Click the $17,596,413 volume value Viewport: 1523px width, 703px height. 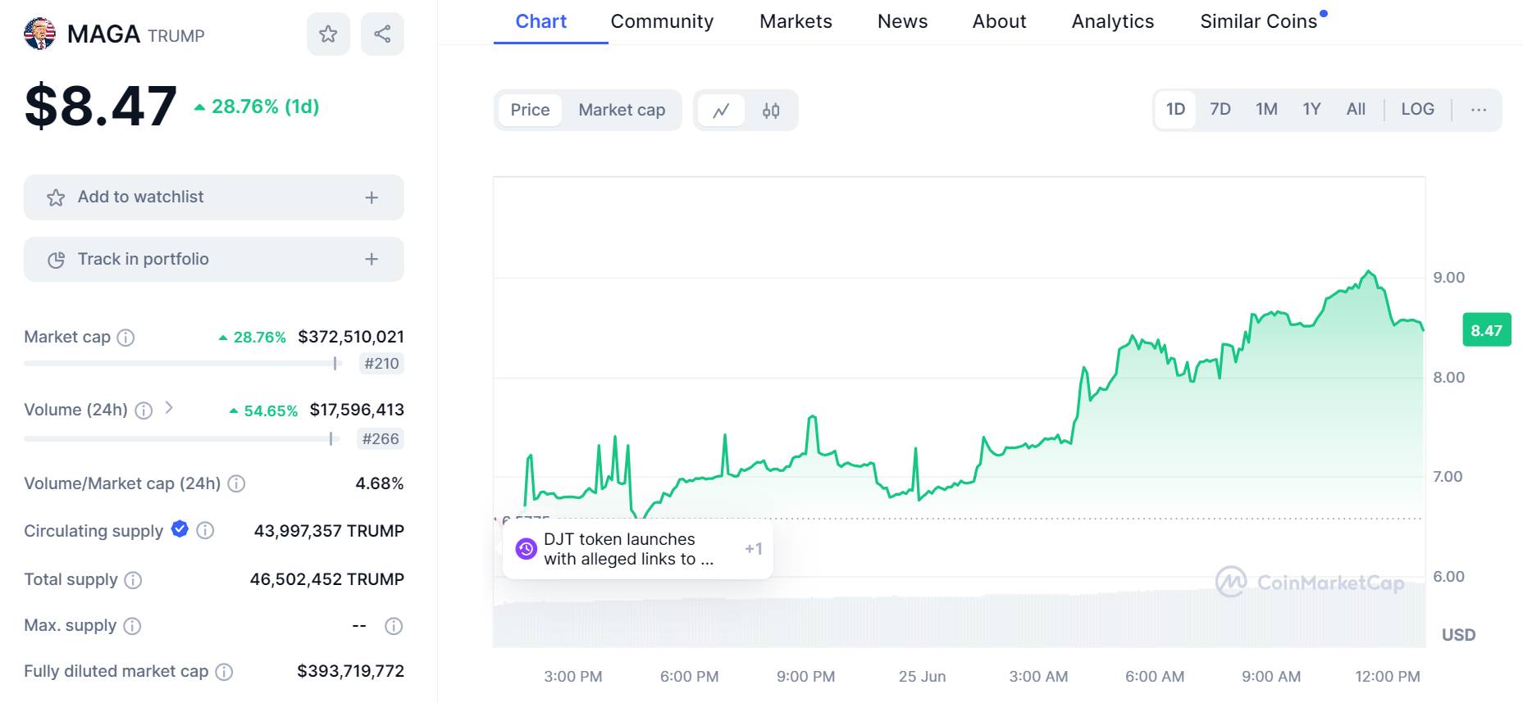(x=357, y=410)
